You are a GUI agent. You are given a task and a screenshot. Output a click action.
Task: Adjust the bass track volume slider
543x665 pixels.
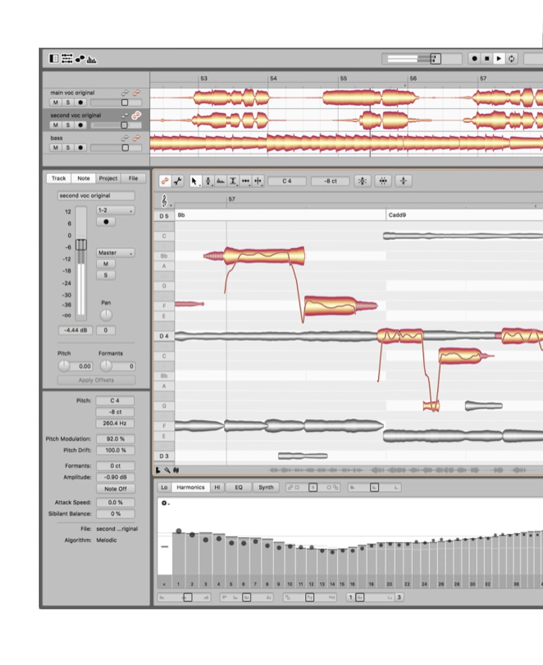pos(116,147)
